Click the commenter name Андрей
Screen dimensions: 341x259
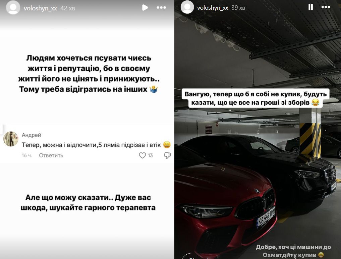point(31,135)
